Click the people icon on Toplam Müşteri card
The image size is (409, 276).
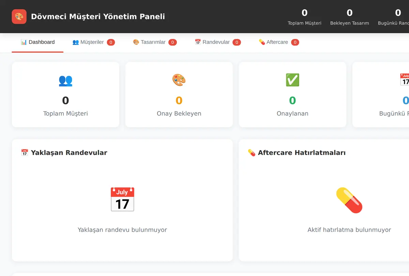click(x=65, y=80)
